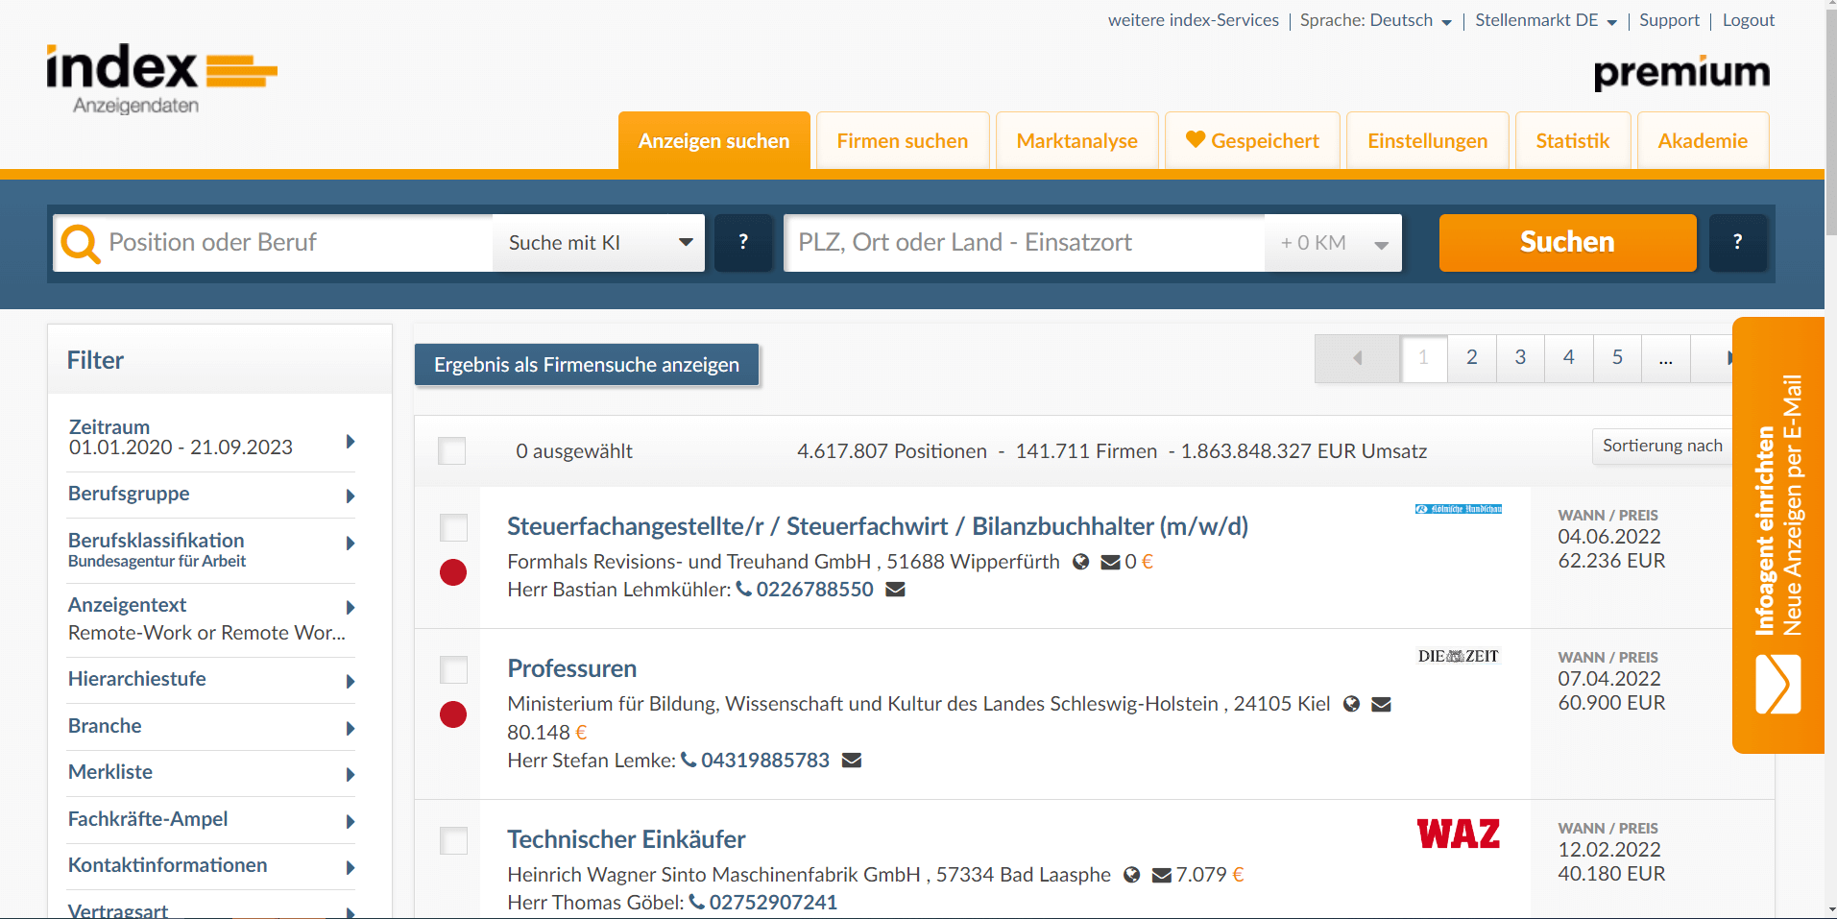Screen dimensions: 1837x919
Task: Open the +0 KM radius dropdown
Action: pos(1331,242)
